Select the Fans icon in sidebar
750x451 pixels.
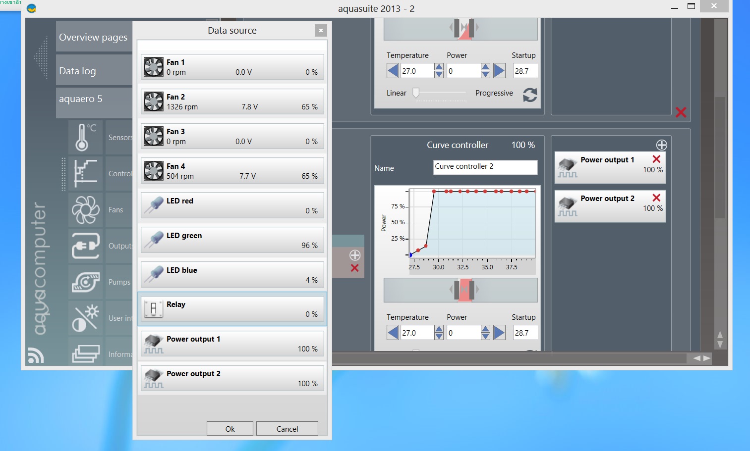pyautogui.click(x=85, y=209)
